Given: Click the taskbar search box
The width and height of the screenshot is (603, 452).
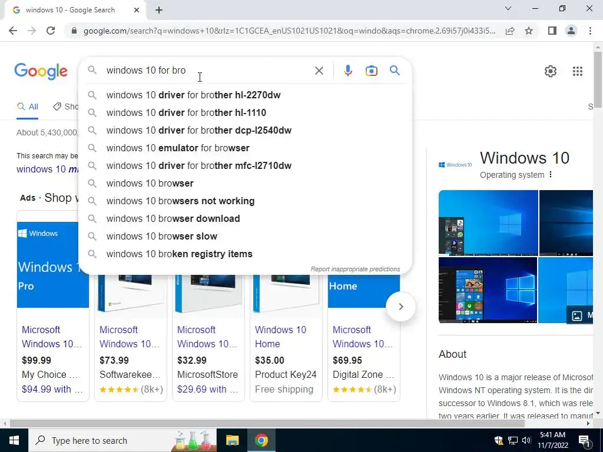Looking at the screenshot, I should point(122,440).
